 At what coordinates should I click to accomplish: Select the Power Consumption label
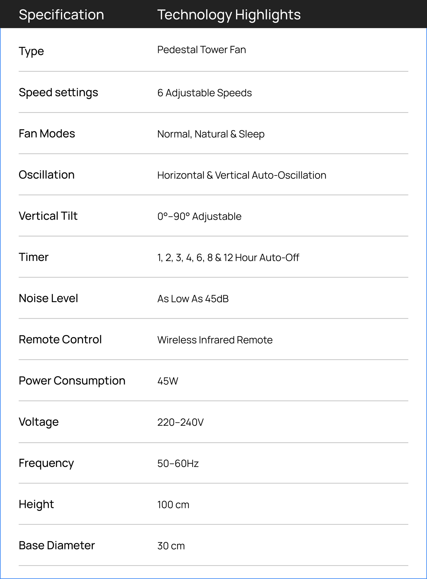click(72, 381)
